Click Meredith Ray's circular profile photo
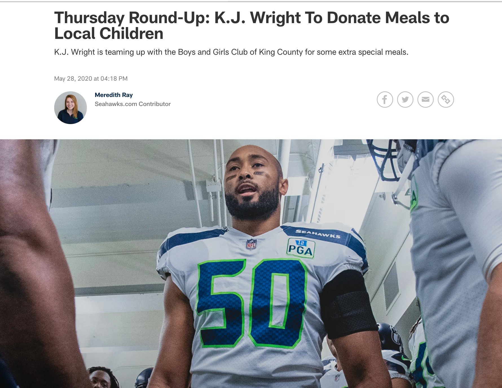502x388 pixels. [71, 108]
